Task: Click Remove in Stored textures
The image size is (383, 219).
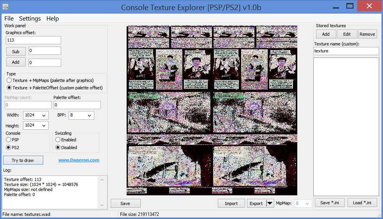Action: [367, 34]
